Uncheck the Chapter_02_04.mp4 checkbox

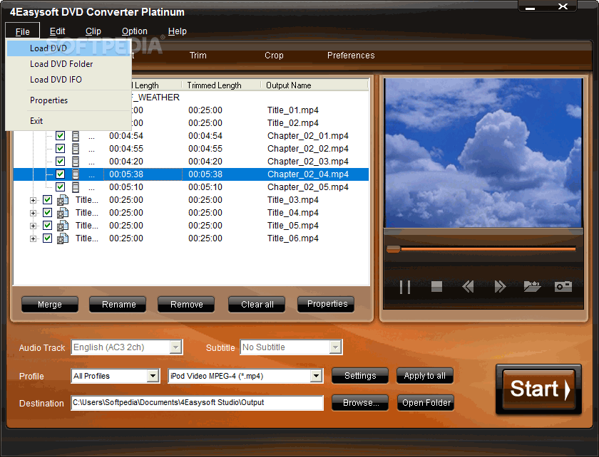[x=60, y=174]
